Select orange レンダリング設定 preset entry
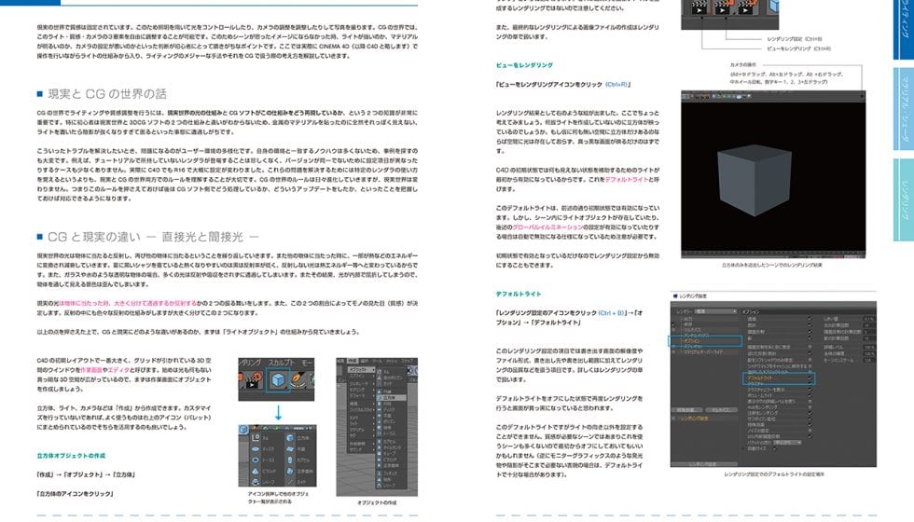Screen dimensions: 914x522 tap(695, 419)
